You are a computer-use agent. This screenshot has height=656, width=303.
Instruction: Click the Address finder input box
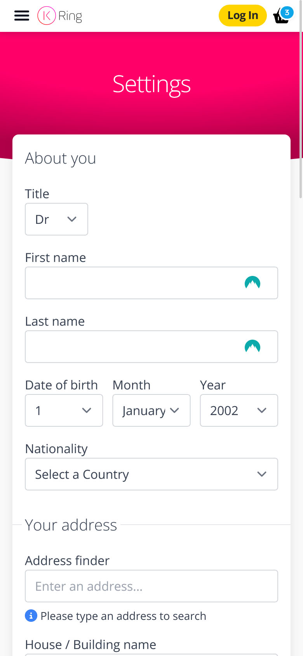coord(151,586)
